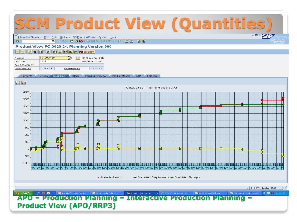Click the Product input field
Screen dimensions: 297x222
tap(54, 58)
